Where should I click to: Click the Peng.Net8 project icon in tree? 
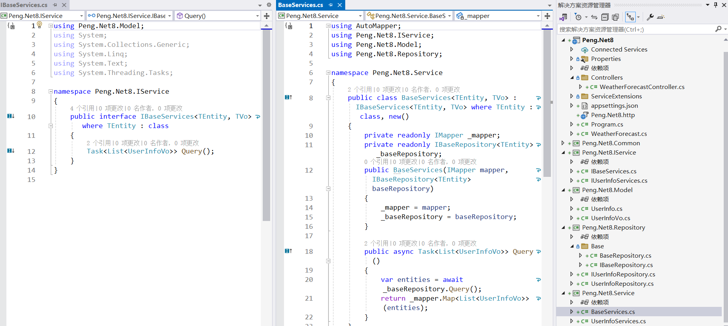[x=576, y=40]
